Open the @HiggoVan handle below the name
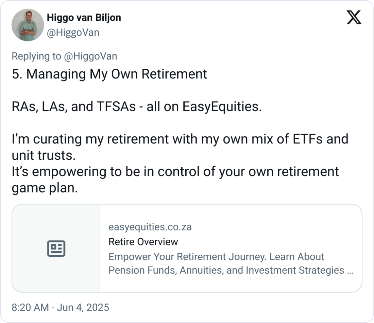Viewport: 374px width, 323px height. click(73, 32)
